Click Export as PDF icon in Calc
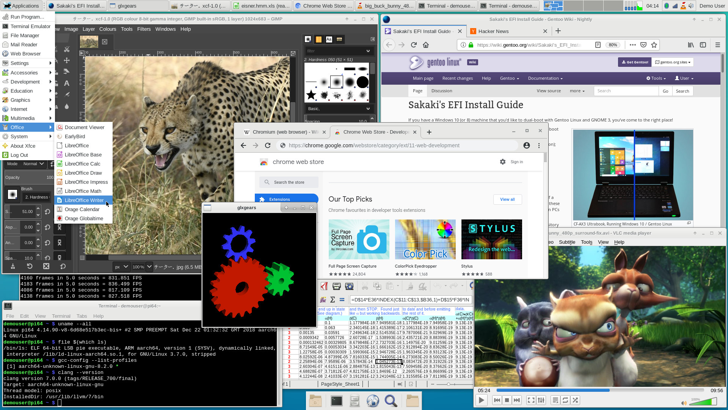The height and width of the screenshot is (410, 728). pos(324,286)
